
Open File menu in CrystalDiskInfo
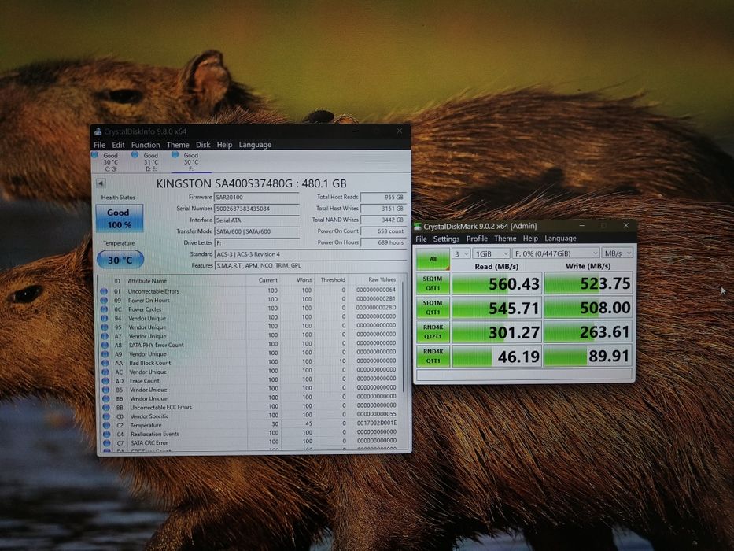coord(99,145)
